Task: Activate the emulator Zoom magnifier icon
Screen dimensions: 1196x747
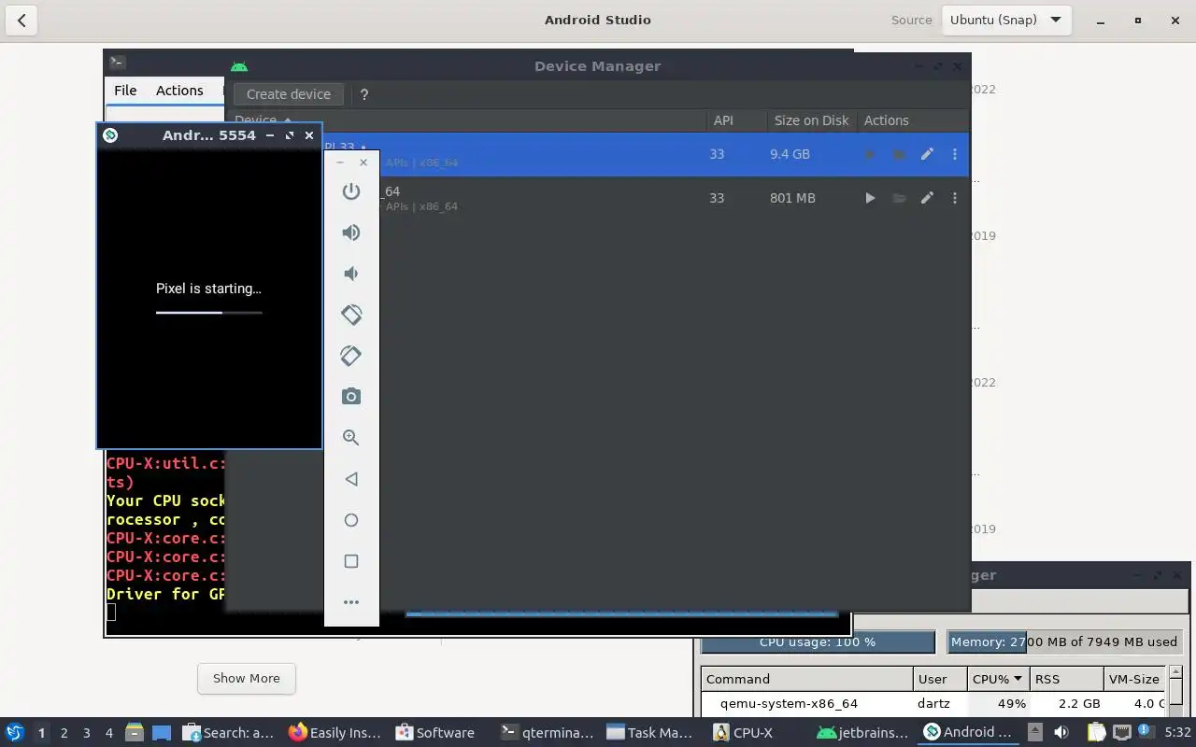Action: pyautogui.click(x=351, y=438)
